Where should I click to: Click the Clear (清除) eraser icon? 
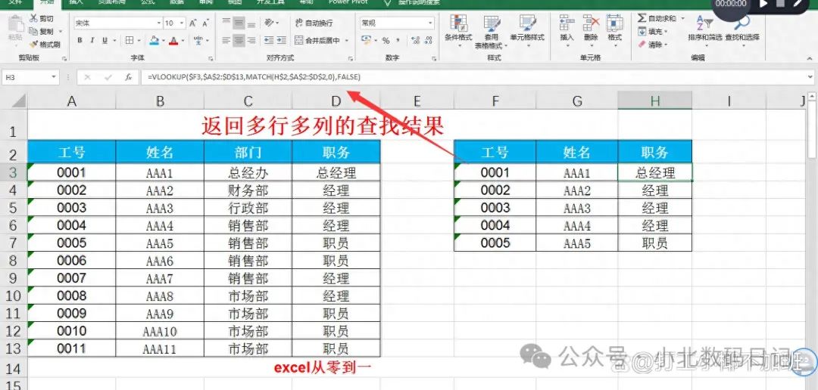[642, 45]
